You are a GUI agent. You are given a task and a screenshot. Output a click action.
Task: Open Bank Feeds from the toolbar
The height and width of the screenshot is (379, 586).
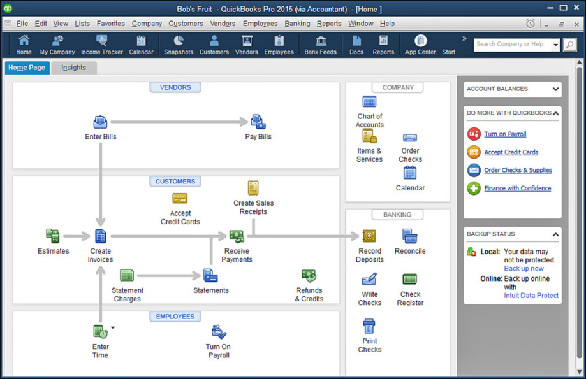[319, 45]
